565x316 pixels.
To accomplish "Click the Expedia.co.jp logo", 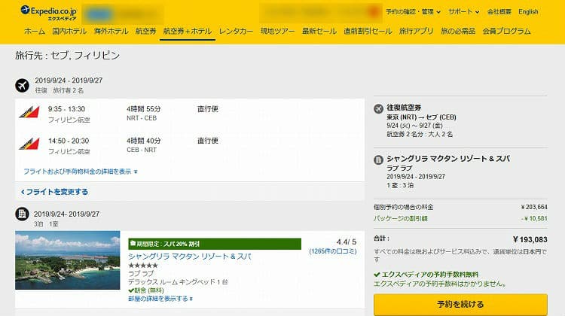I will (48, 13).
